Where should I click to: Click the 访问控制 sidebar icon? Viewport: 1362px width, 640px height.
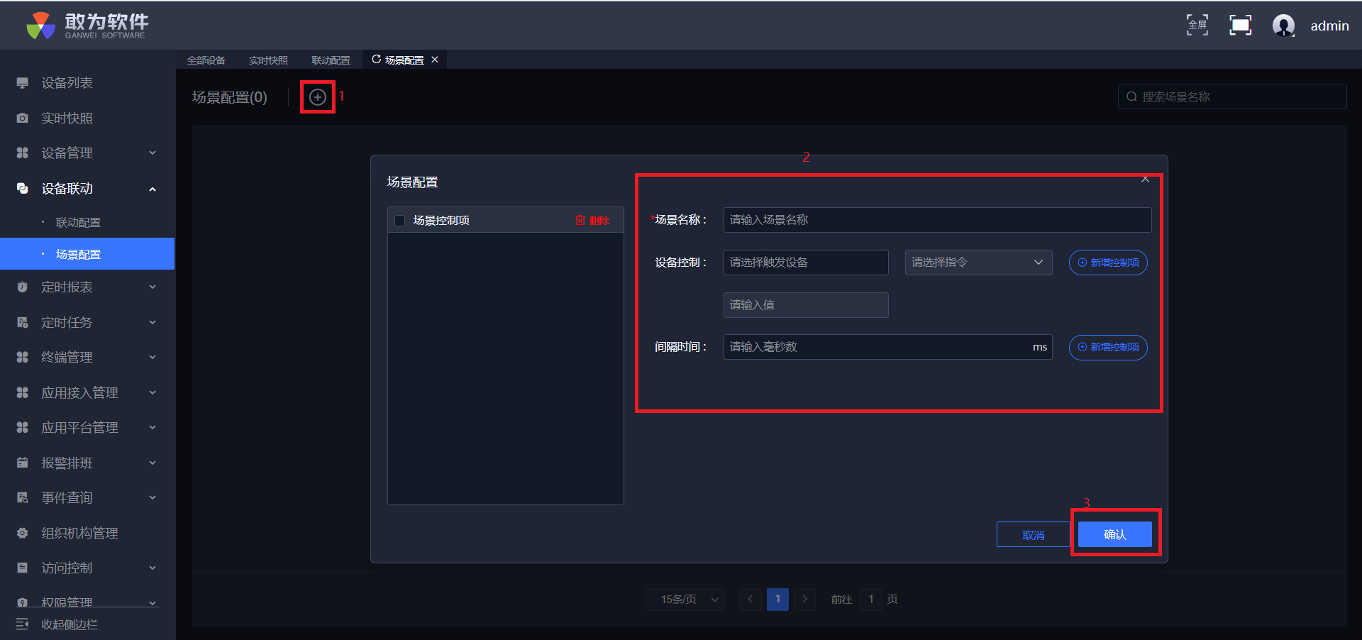tap(23, 568)
